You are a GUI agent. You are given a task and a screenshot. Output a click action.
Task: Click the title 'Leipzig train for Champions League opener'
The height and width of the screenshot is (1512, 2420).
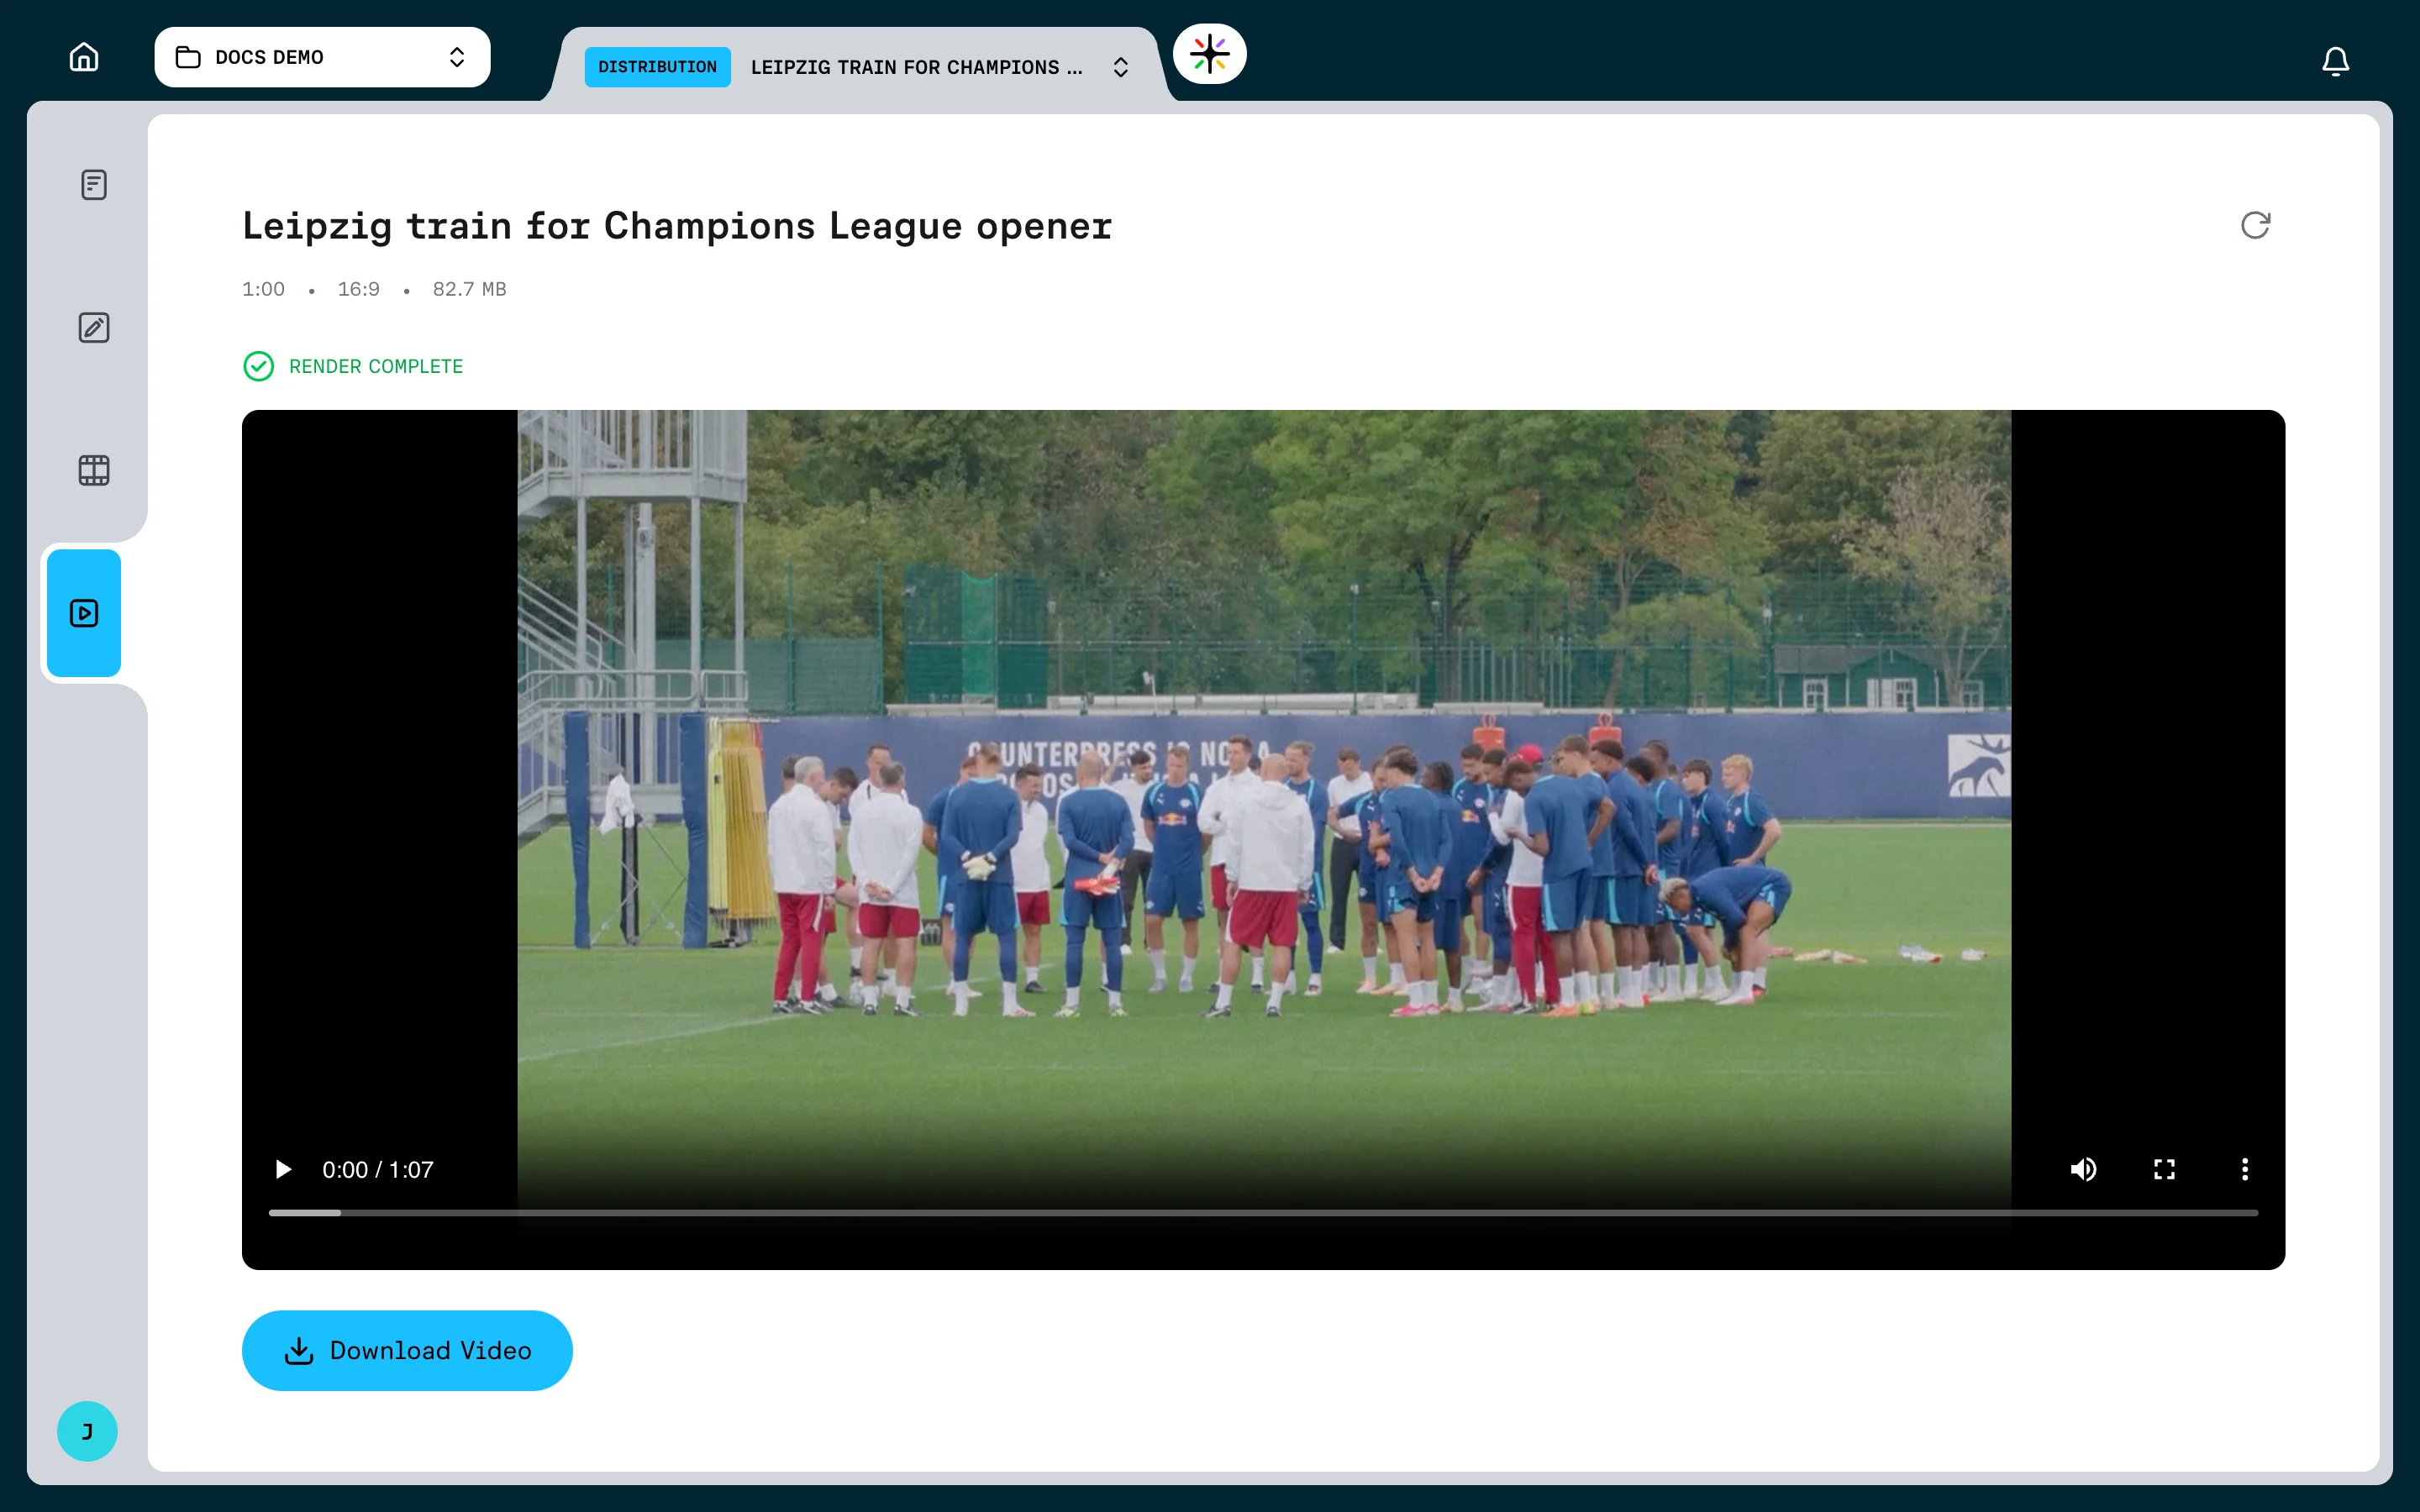point(677,226)
